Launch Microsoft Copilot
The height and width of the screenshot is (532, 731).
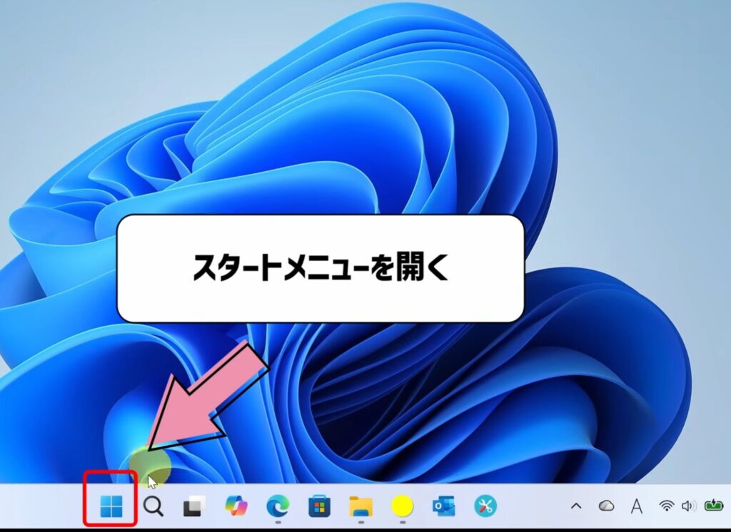point(233,506)
